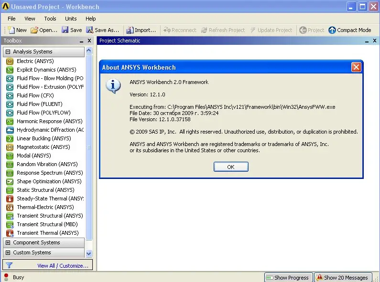This screenshot has height=282, width=380.
Task: Click the blue info icon in dialog
Action: 113,86
